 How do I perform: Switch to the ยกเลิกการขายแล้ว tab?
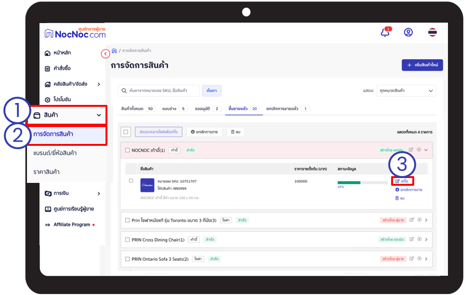[x=288, y=109]
